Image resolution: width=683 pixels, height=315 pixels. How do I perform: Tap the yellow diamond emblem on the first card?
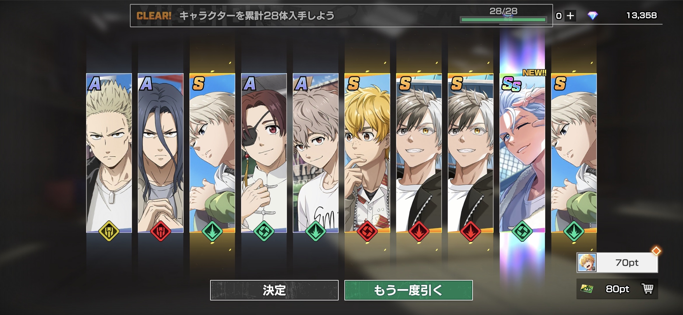point(109,231)
